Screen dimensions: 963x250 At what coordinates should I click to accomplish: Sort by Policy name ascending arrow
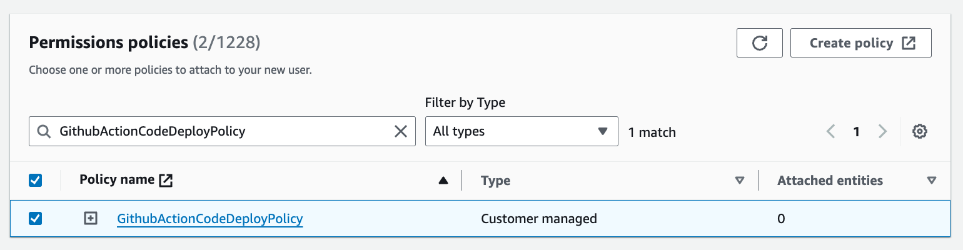443,181
